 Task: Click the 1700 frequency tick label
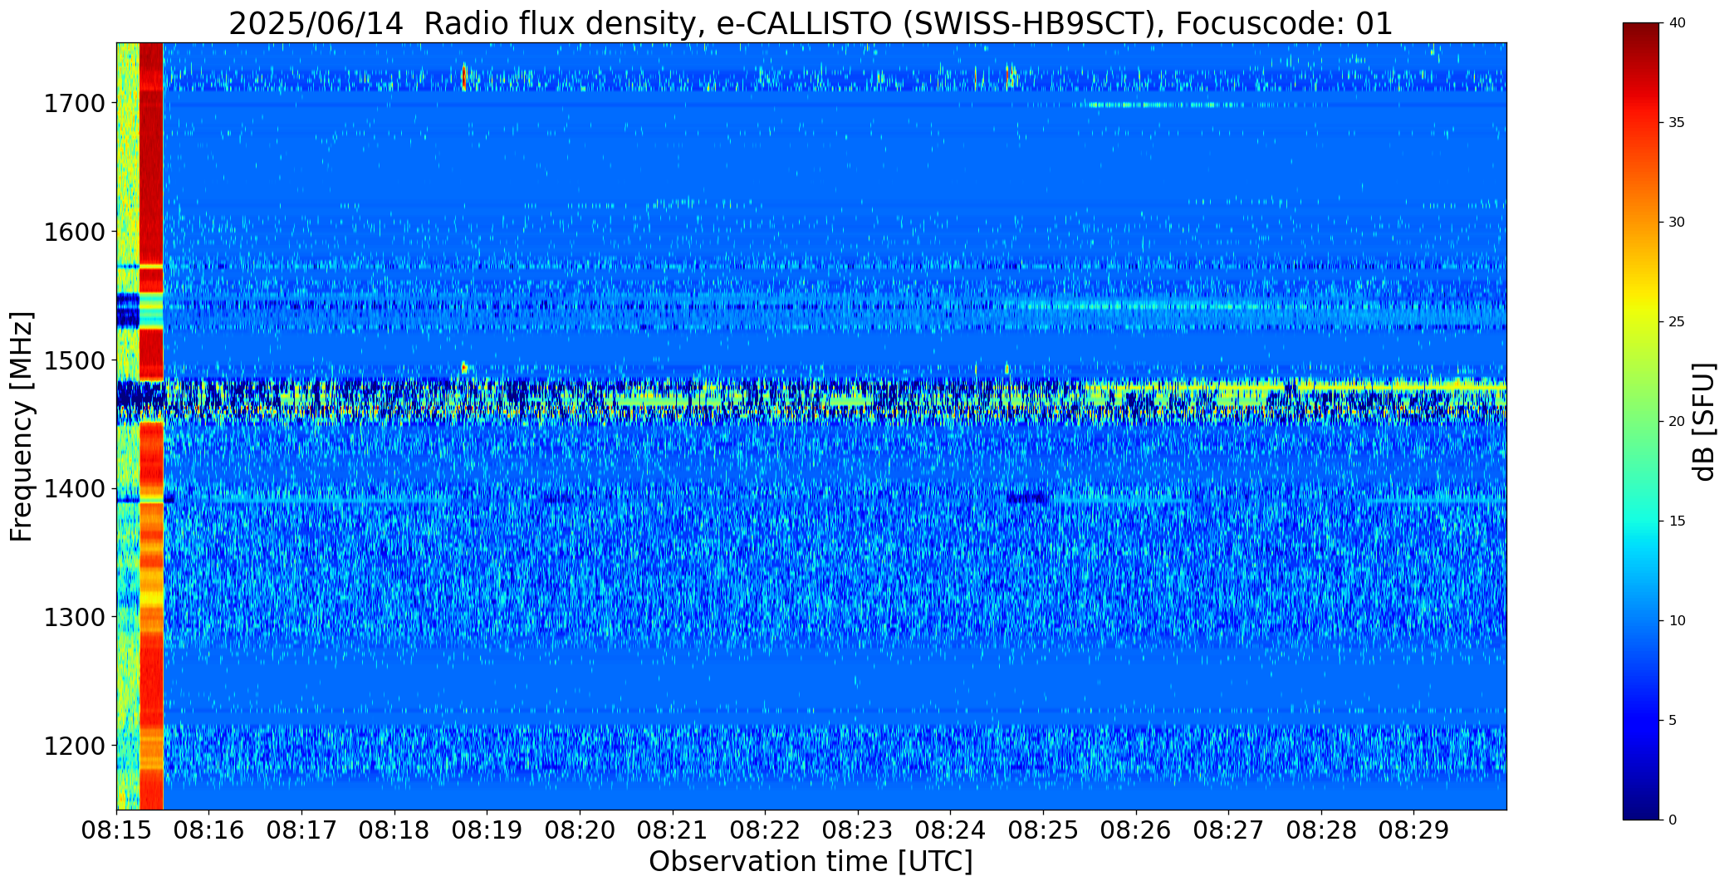point(74,103)
